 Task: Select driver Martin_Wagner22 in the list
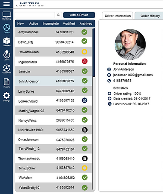pyautogui.click(x=53, y=110)
